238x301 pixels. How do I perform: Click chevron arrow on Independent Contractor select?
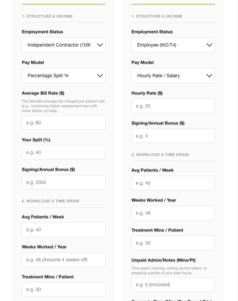coord(100,45)
